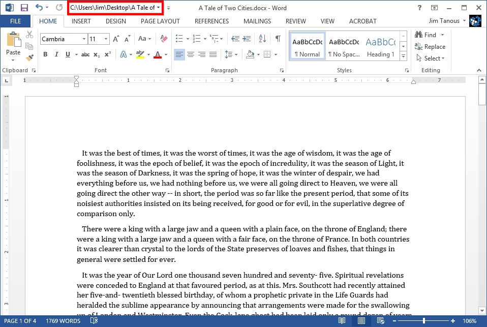The width and height of the screenshot is (487, 327).
Task: Click the Numbering list icon
Action: (x=197, y=39)
